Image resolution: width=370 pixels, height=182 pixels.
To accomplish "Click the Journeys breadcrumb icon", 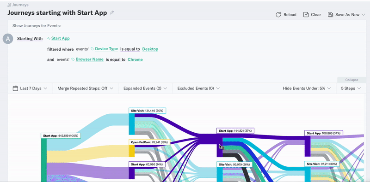I will (9, 5).
